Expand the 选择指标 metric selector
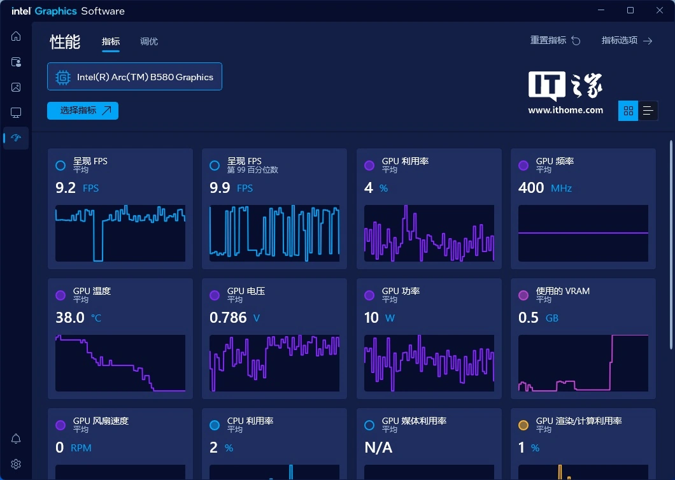 tap(83, 111)
